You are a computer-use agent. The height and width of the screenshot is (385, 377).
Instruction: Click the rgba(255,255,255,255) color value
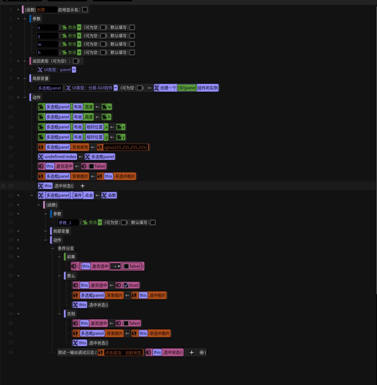coord(125,147)
